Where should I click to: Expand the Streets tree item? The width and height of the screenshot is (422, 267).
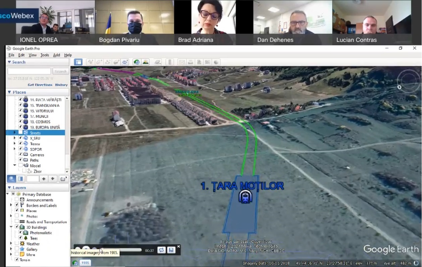(14, 133)
